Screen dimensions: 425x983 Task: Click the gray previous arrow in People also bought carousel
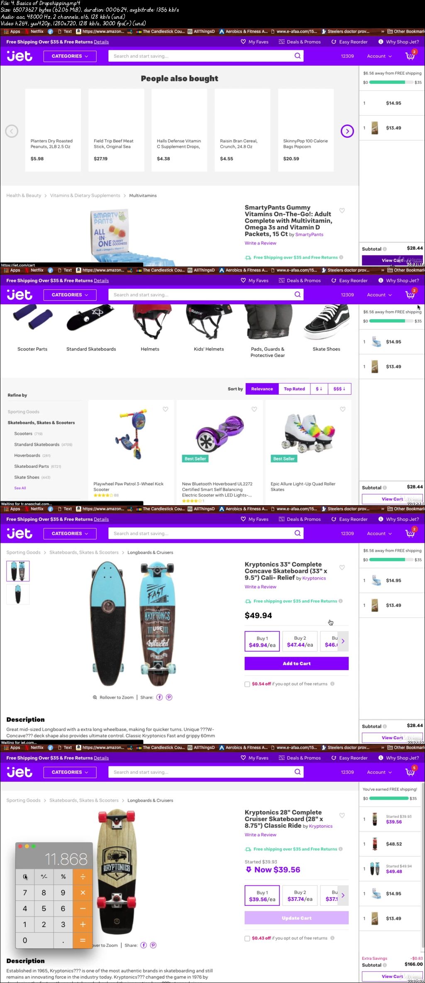[x=12, y=131]
